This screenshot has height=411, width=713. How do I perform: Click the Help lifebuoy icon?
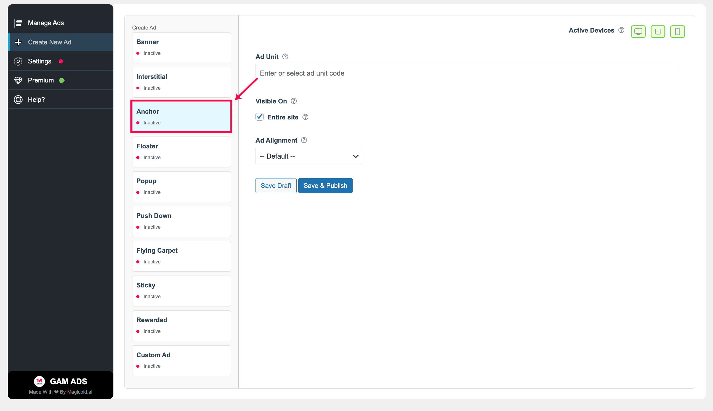tap(18, 100)
